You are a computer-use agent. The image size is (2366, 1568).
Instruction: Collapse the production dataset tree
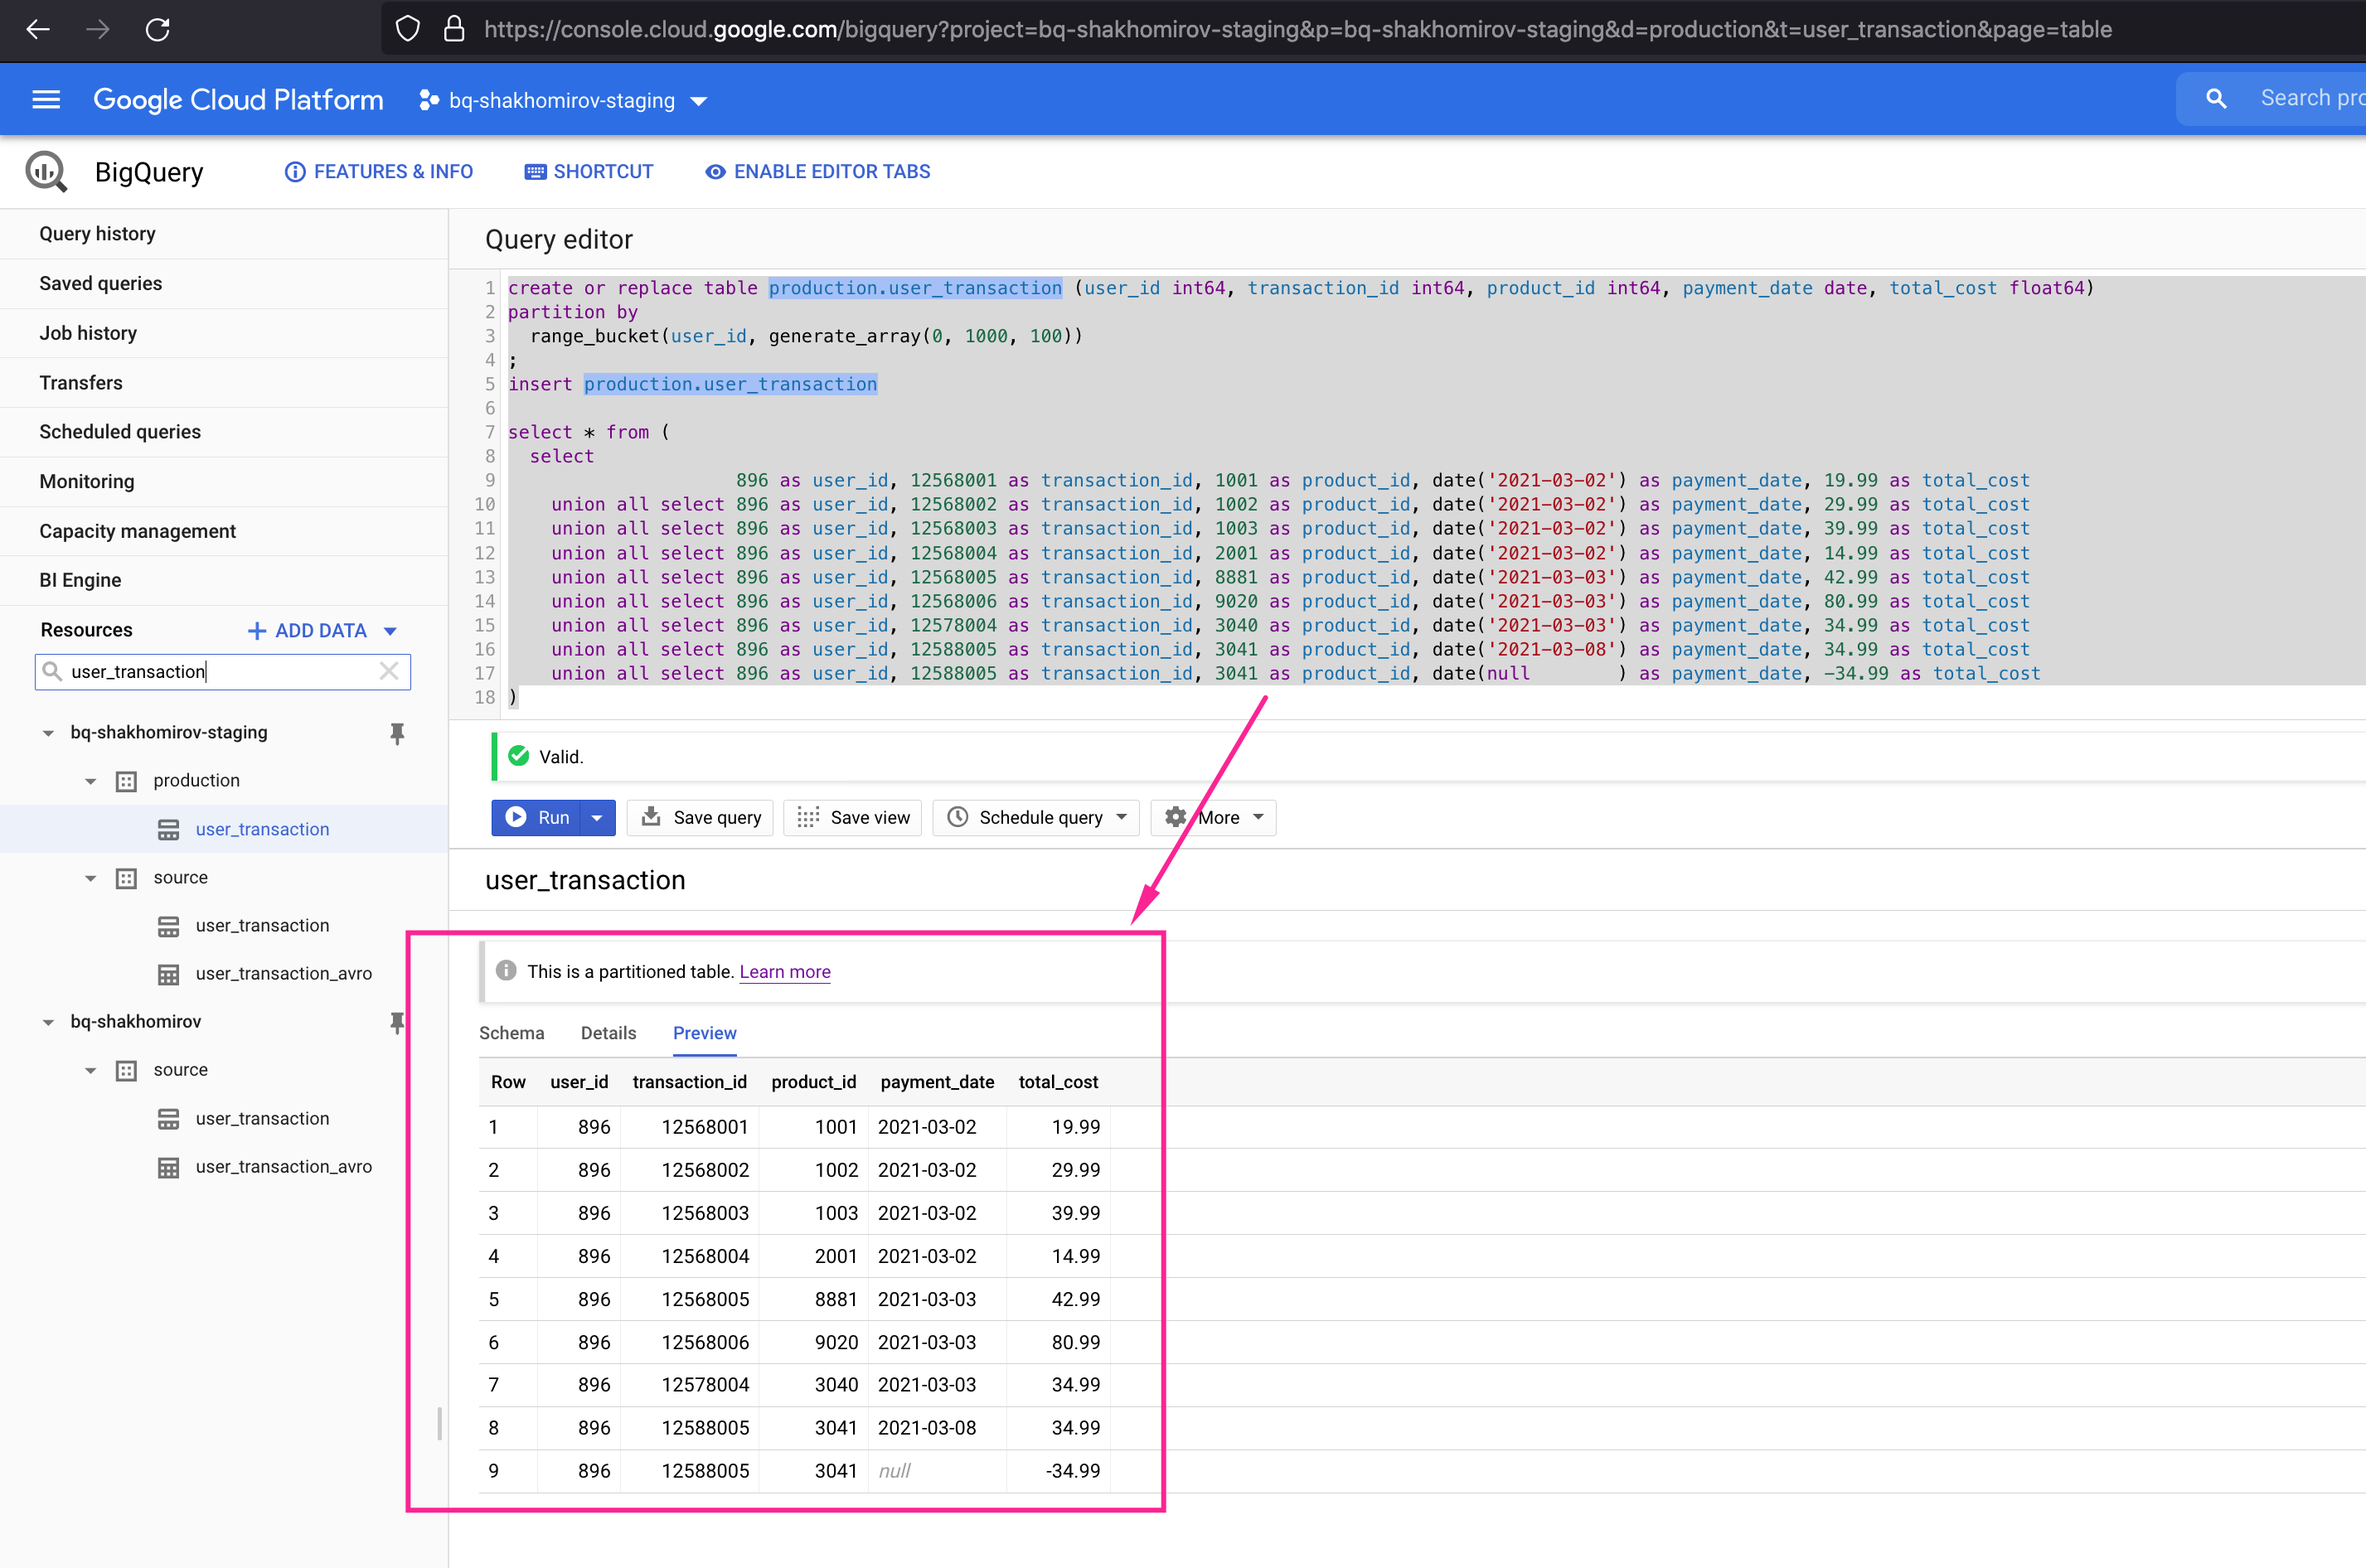pos(90,780)
